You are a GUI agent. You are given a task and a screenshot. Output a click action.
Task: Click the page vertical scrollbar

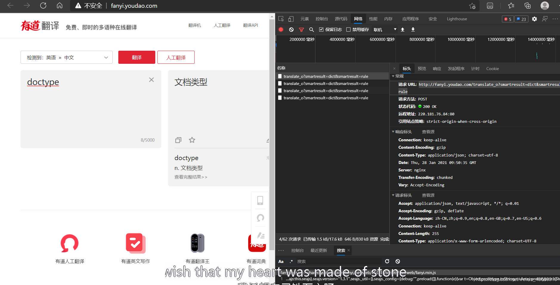[x=272, y=134]
